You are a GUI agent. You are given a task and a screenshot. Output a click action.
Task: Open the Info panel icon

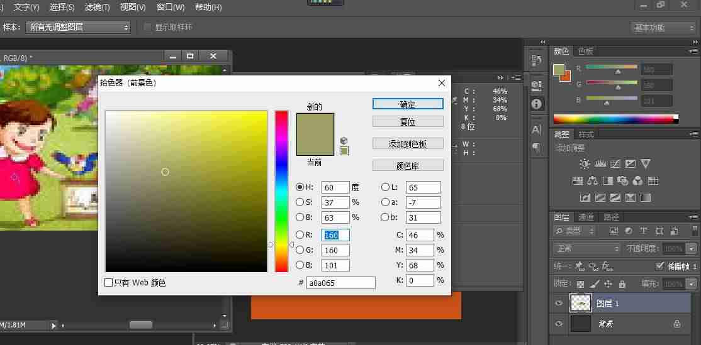(537, 104)
